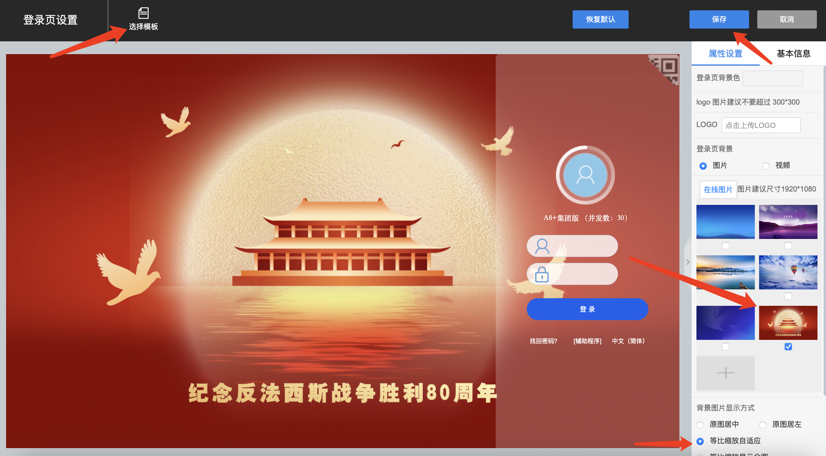Click the 找回密码? link
Screen dimensions: 826x456
point(543,341)
